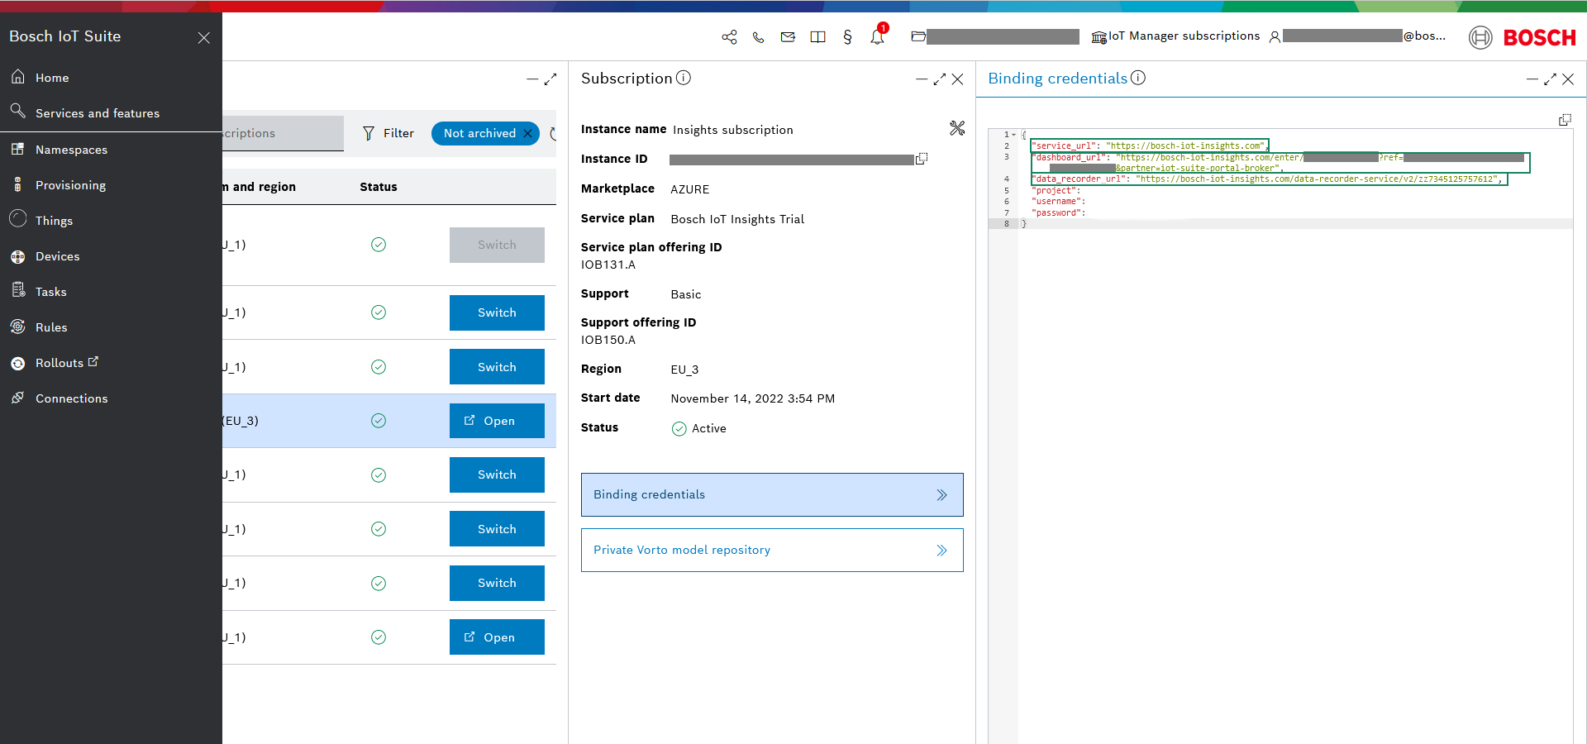The image size is (1587, 744).
Task: Click the legal section-sign icon
Action: (x=847, y=37)
